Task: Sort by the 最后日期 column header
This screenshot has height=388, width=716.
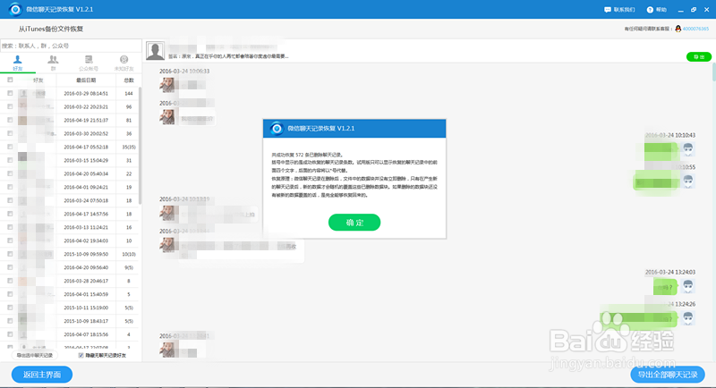Action: (86, 80)
